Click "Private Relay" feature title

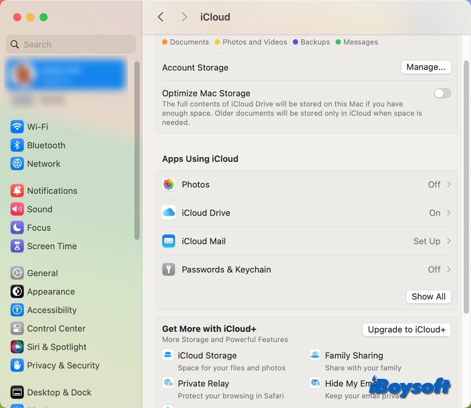pyautogui.click(x=203, y=383)
